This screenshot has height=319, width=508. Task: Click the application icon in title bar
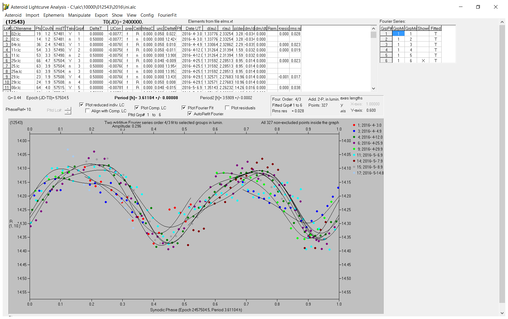click(x=6, y=7)
